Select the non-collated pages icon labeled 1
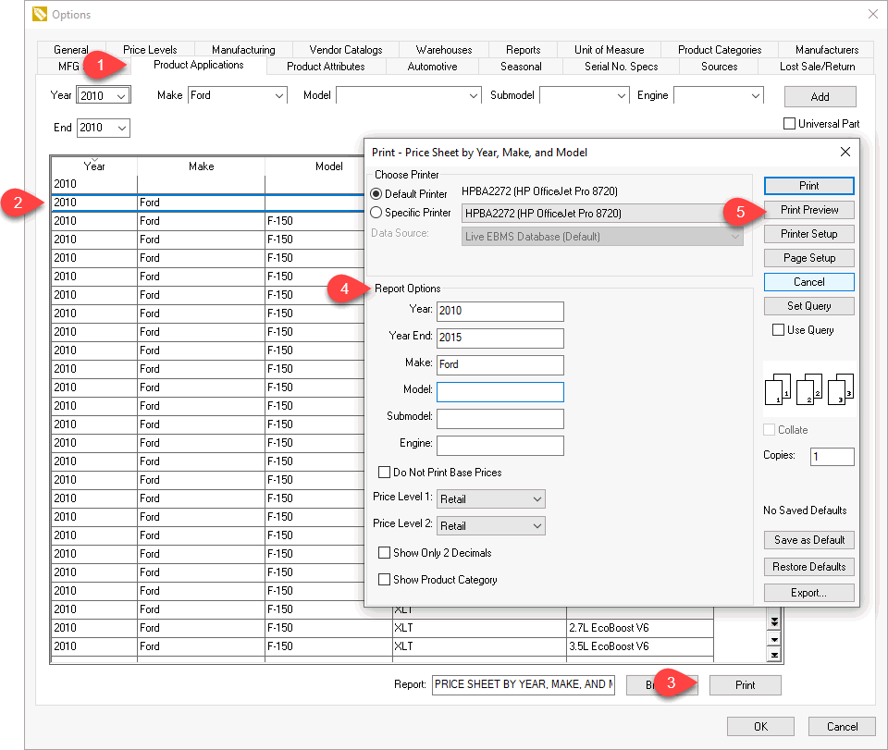888x750 pixels. (x=779, y=389)
